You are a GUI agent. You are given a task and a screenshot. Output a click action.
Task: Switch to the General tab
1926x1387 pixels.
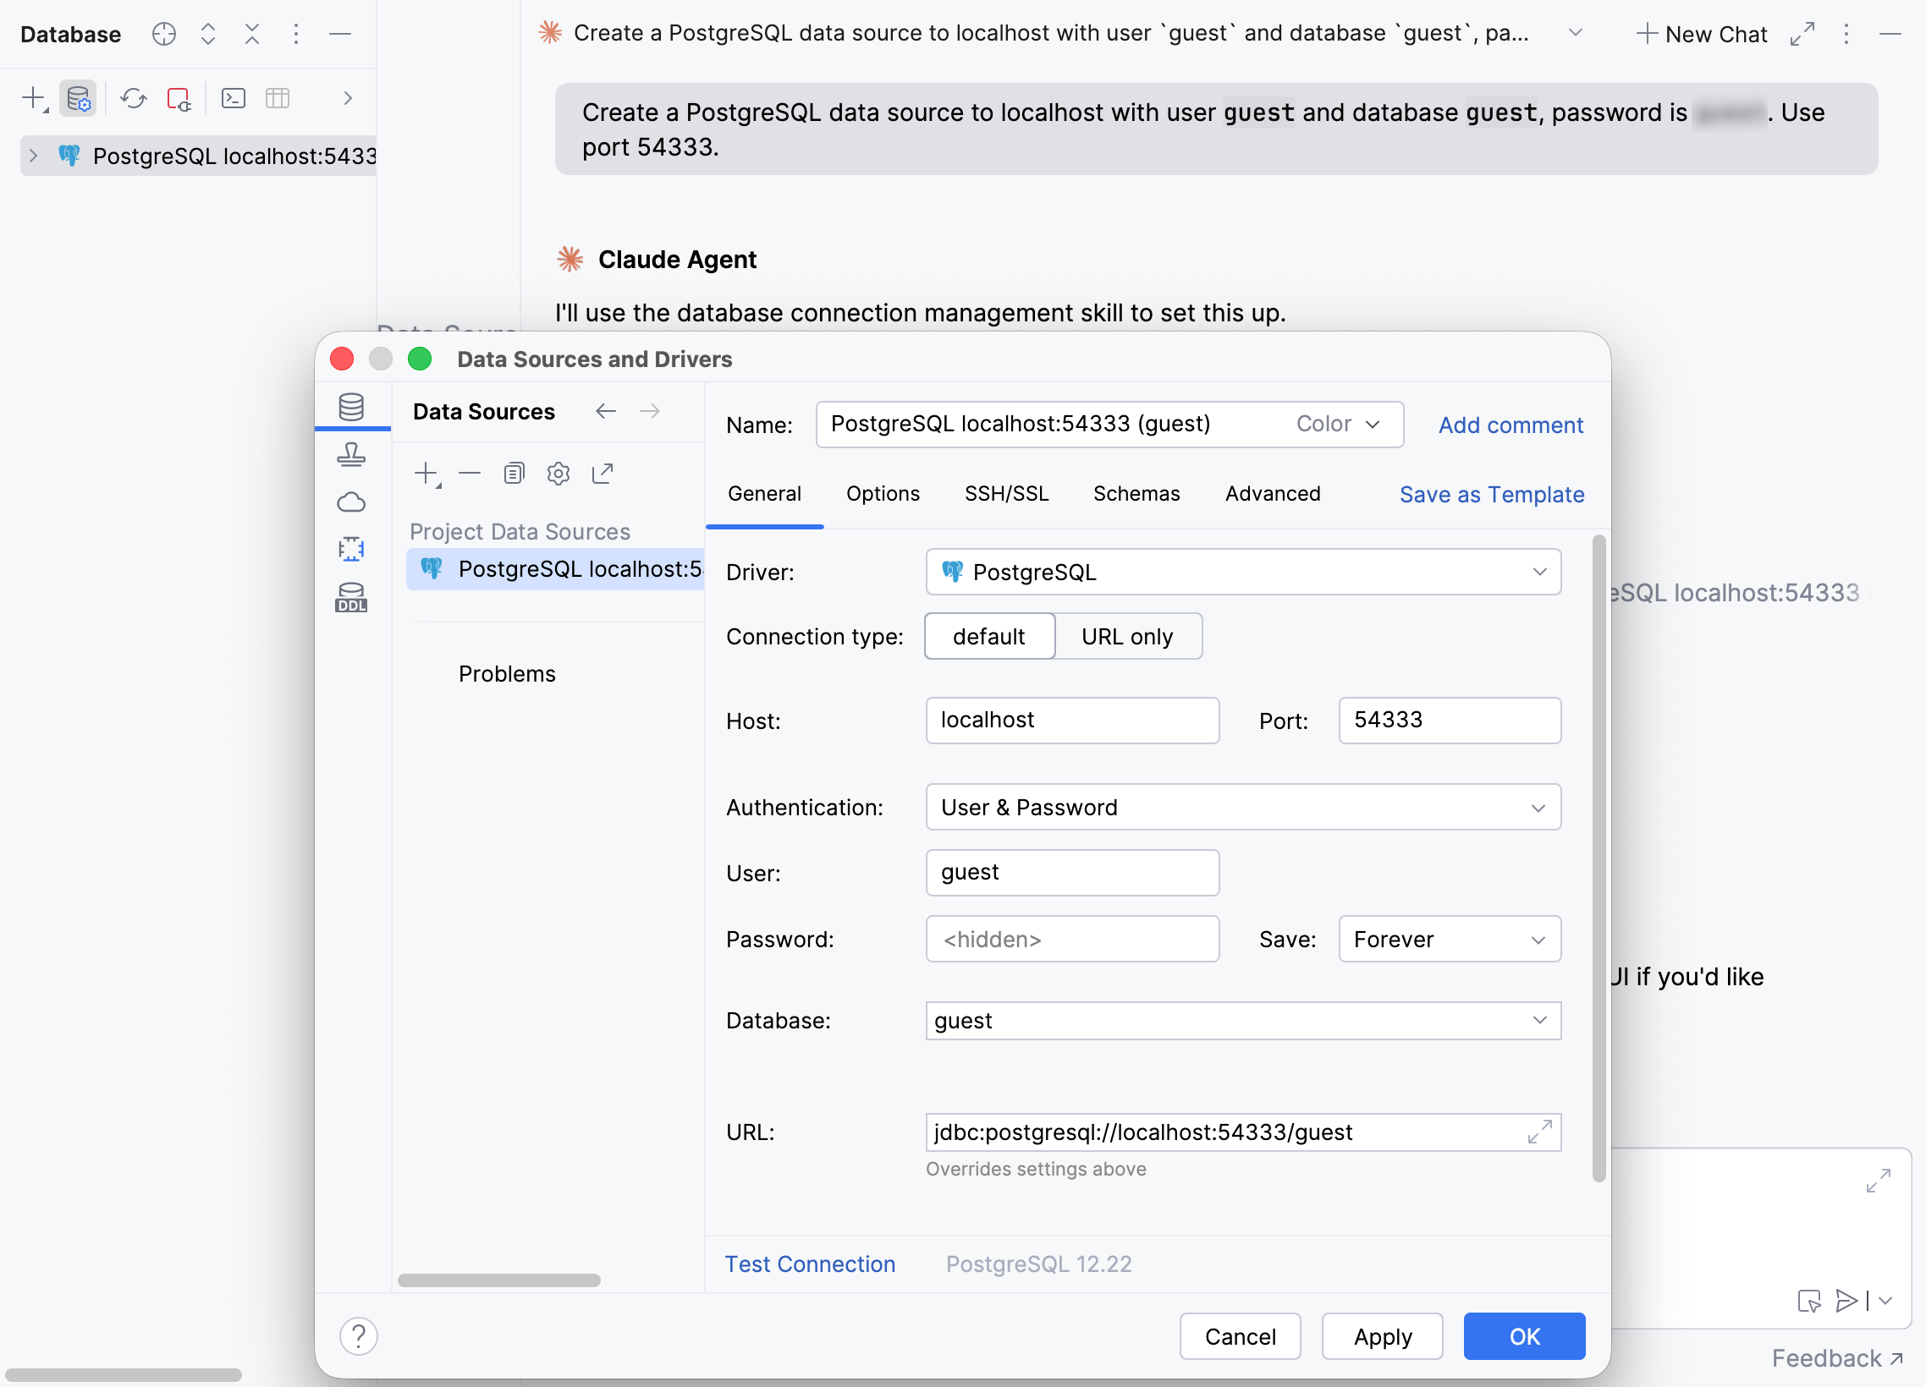764,494
